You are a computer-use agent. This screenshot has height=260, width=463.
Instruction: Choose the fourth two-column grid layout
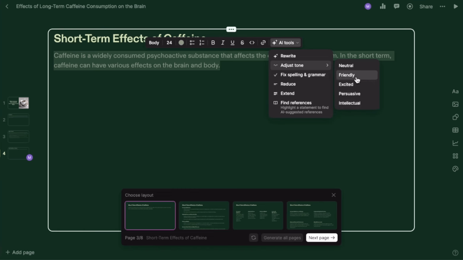pyautogui.click(x=312, y=215)
